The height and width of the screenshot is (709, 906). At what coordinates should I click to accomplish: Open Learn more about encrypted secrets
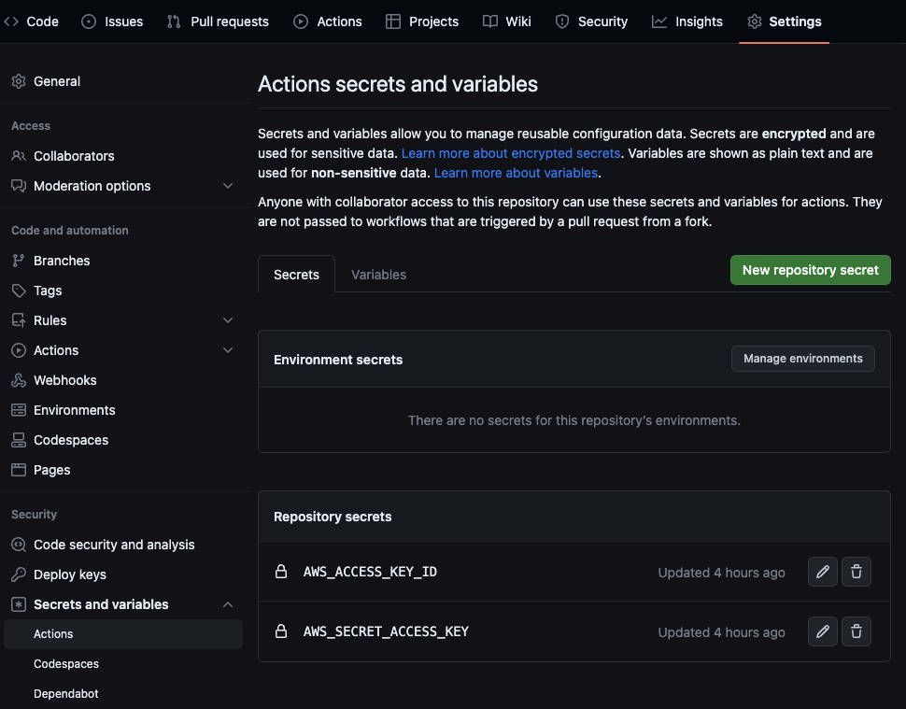click(510, 152)
